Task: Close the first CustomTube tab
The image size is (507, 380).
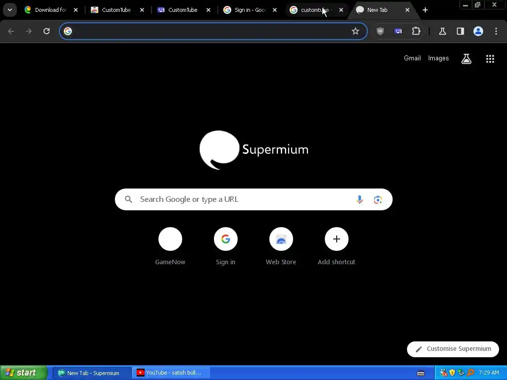Action: 142,10
